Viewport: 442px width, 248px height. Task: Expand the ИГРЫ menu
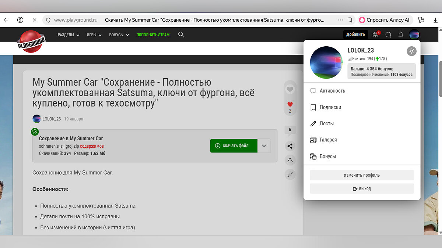click(x=94, y=35)
